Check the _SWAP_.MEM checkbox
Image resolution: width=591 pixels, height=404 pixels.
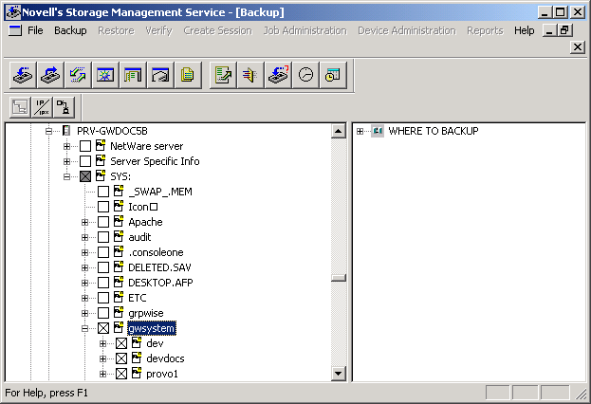pos(103,192)
